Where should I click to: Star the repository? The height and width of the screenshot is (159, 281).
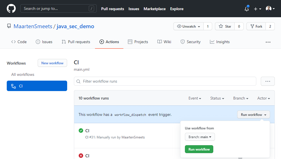click(x=225, y=26)
